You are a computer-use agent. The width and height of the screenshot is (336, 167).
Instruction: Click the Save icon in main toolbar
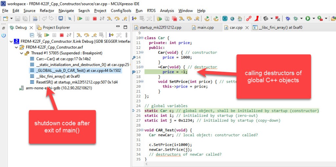tap(18, 19)
